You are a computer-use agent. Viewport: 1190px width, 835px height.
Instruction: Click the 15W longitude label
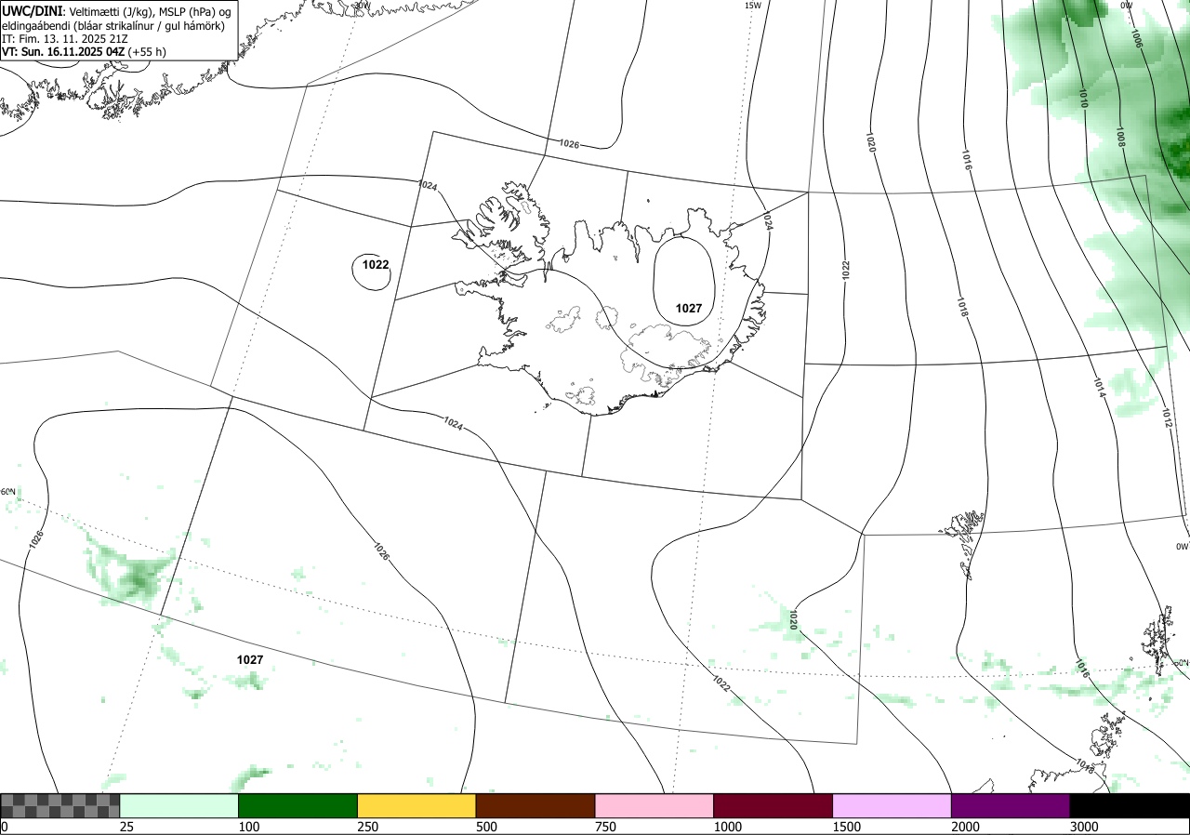pyautogui.click(x=753, y=6)
